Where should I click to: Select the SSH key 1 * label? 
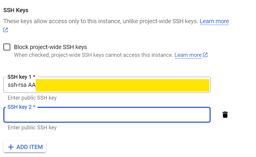pos(21,77)
